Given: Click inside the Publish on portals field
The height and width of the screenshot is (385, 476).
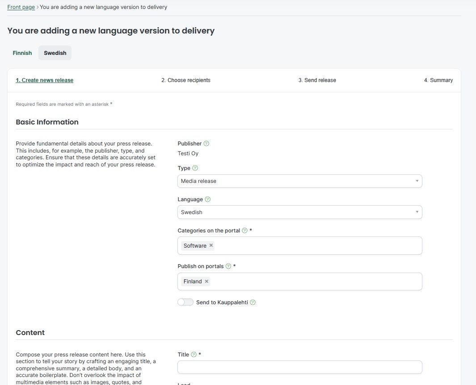Looking at the screenshot, I should pyautogui.click(x=299, y=282).
